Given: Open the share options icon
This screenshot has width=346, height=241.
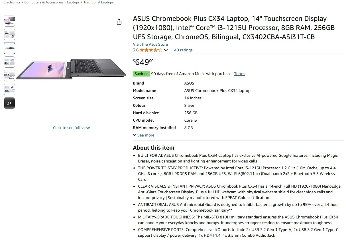Looking at the screenshot, I should click(119, 21).
